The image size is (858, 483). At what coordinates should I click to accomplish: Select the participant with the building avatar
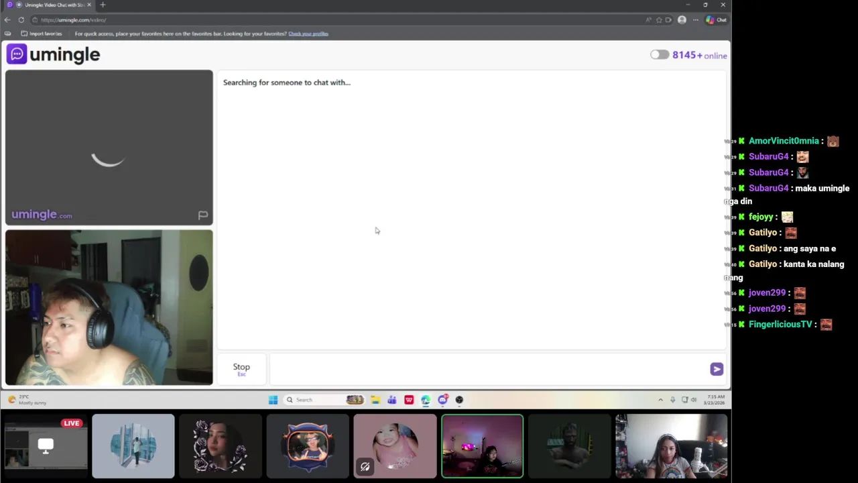pyautogui.click(x=133, y=446)
